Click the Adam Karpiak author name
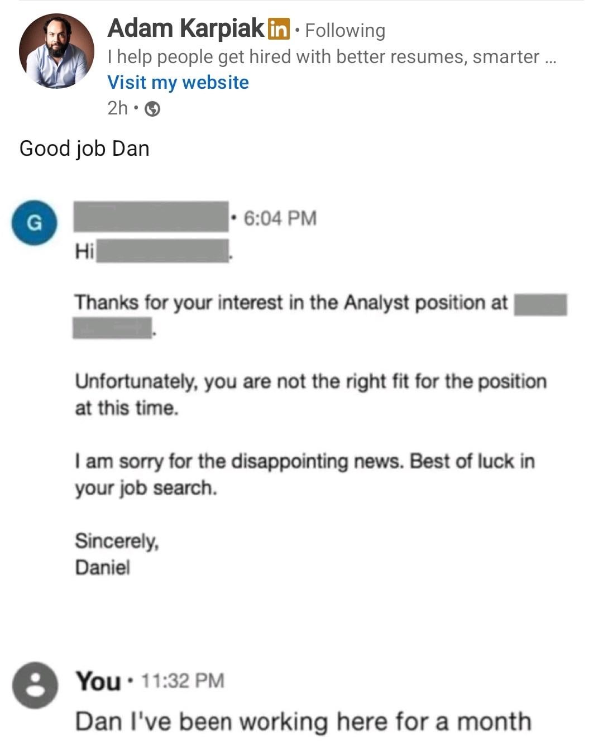603x752 pixels. click(x=185, y=28)
